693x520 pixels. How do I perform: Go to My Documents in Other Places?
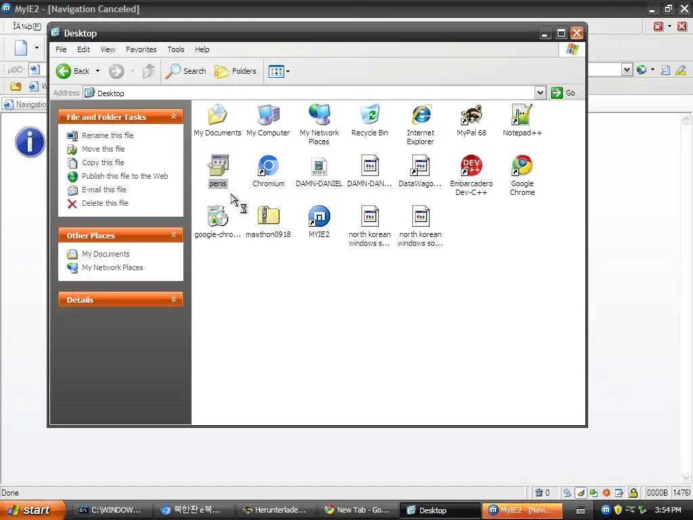click(x=106, y=254)
